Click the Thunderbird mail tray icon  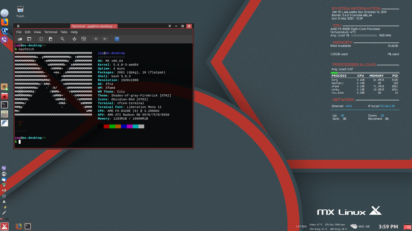tap(4, 179)
